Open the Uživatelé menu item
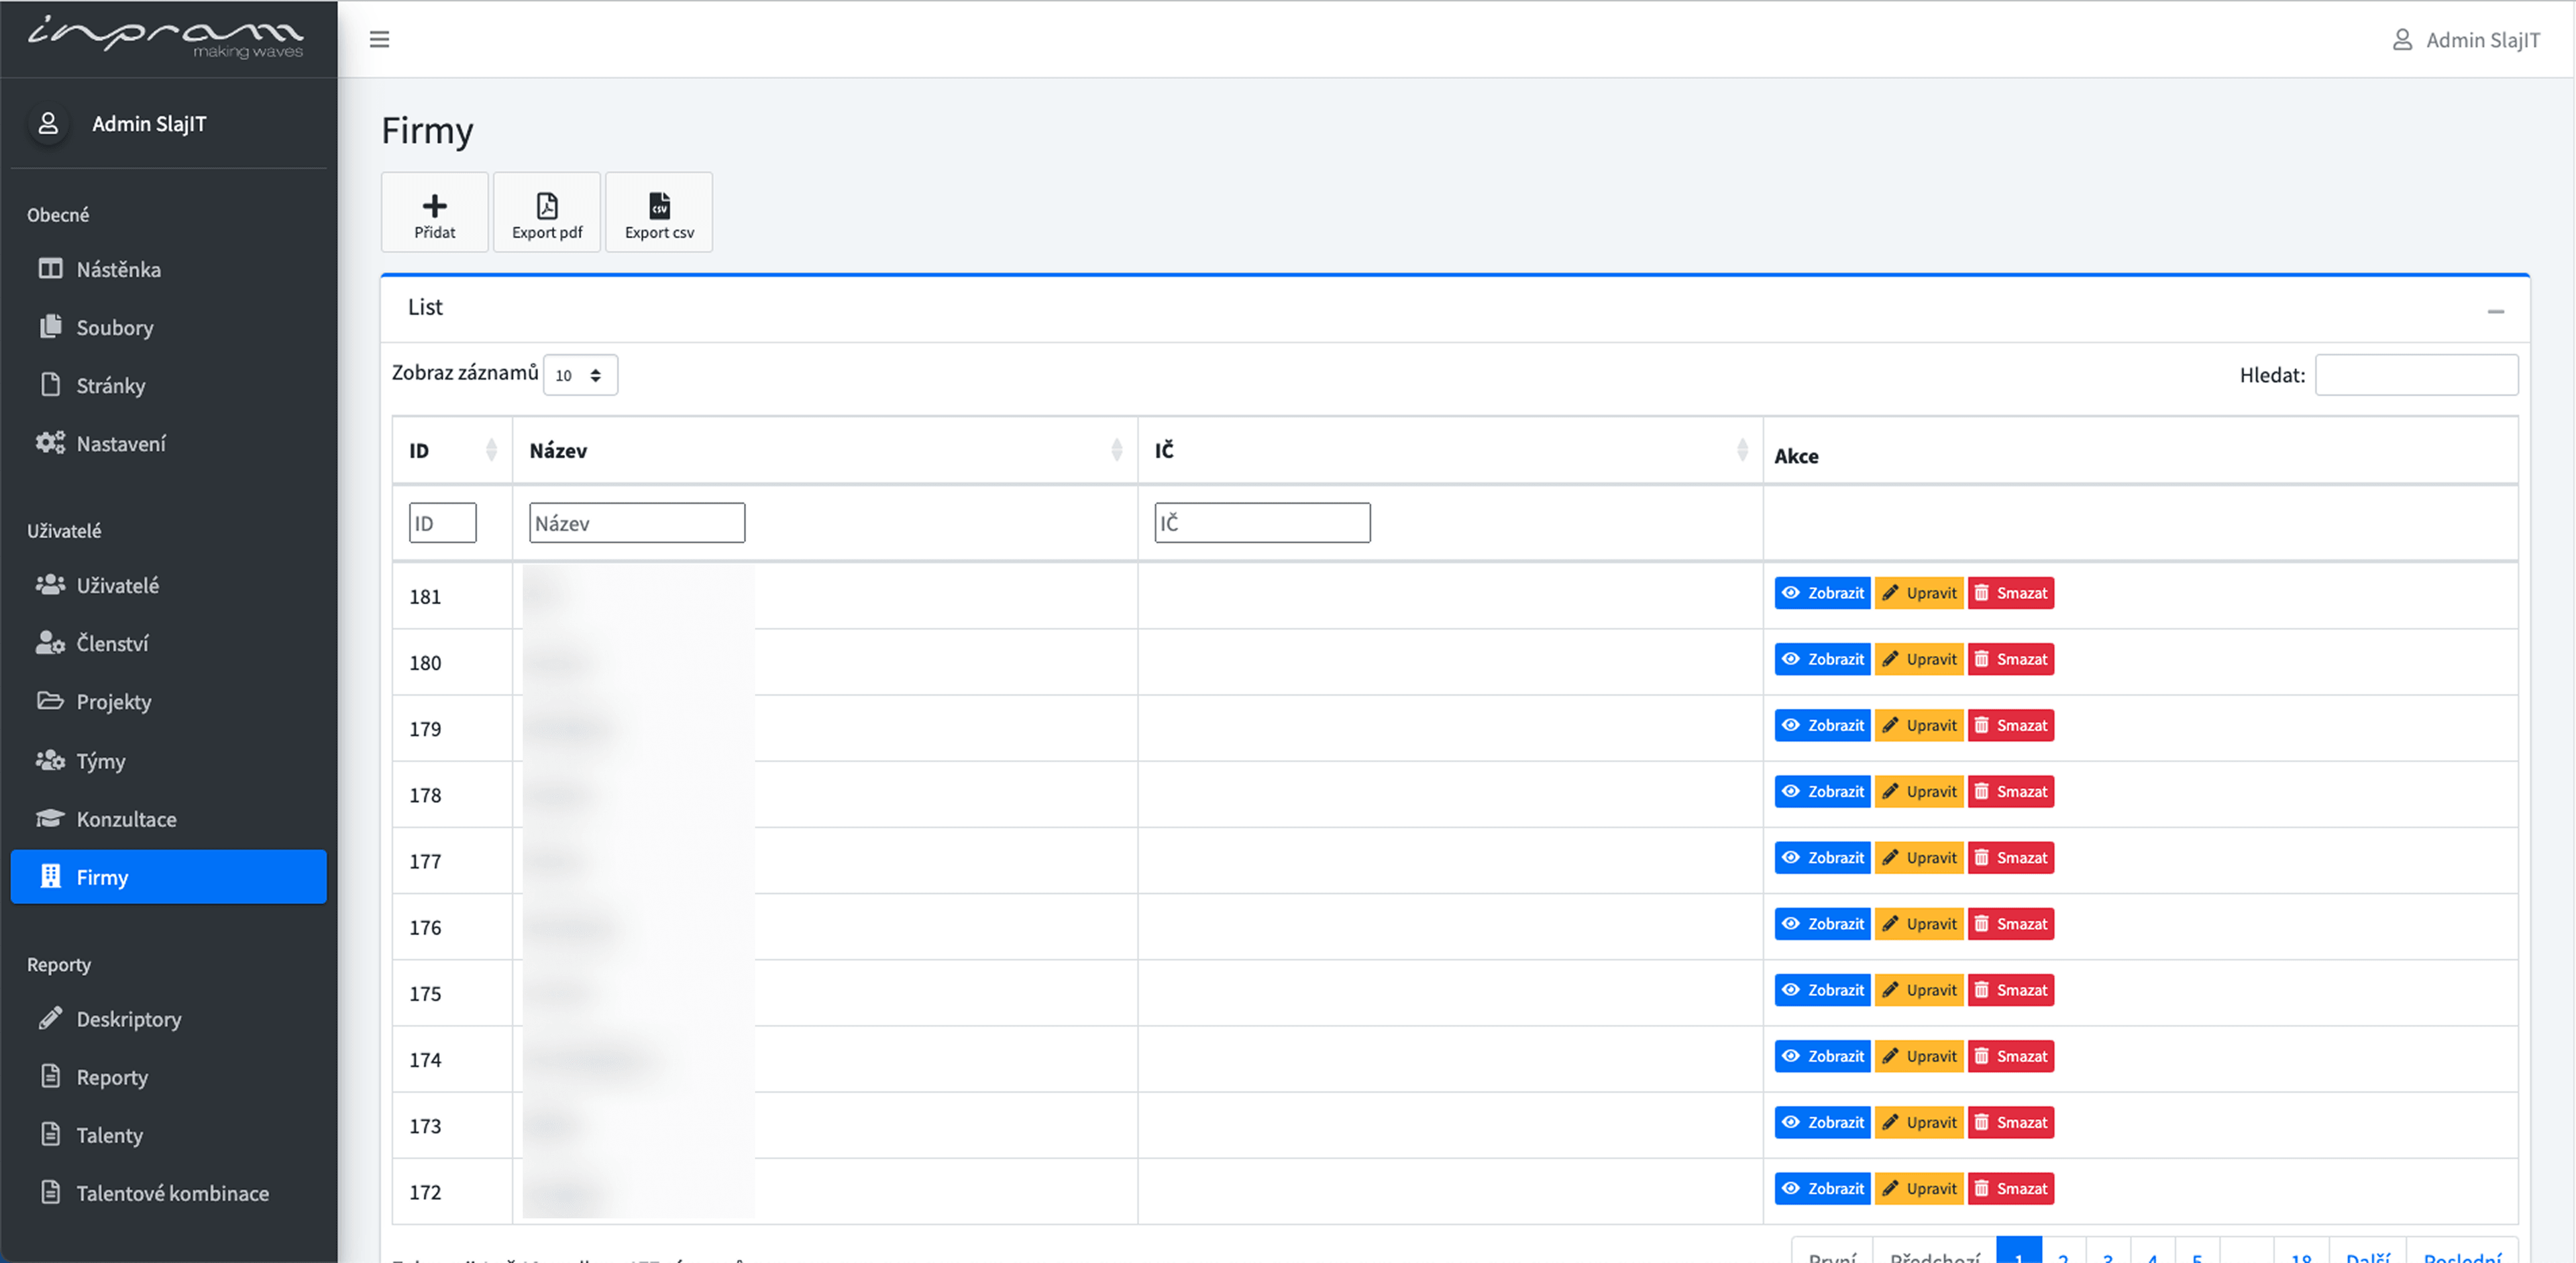Screen dimensions: 2576x1263 [x=117, y=585]
